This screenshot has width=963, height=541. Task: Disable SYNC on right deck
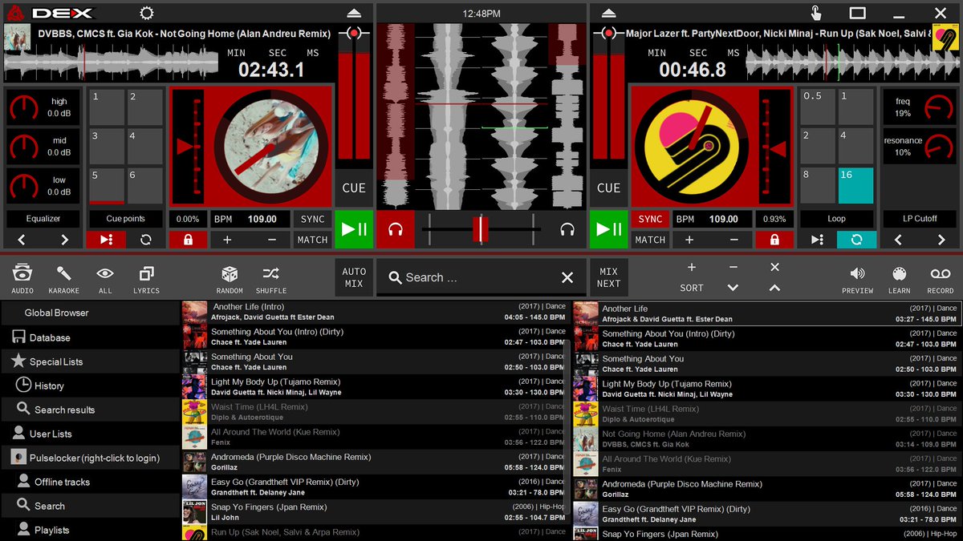pyautogui.click(x=650, y=219)
